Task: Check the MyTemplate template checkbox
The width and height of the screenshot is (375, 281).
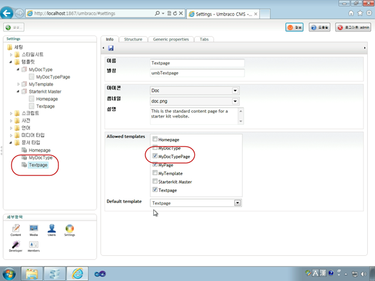Action: coord(155,172)
